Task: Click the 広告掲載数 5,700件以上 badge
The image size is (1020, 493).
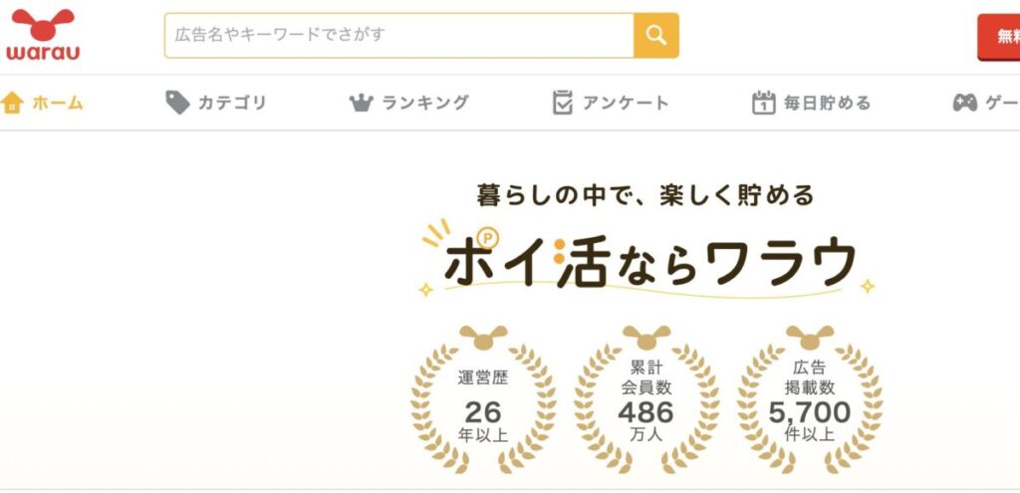Action: coord(809,398)
